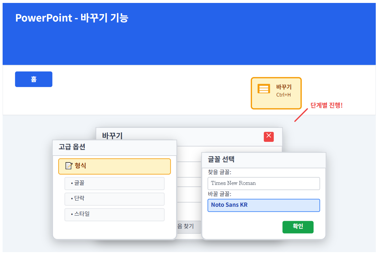Viewport: 380px width, 256px height.
Task: Click the 찾을 글꼴 field with Times New Roman
Action: [264, 184]
